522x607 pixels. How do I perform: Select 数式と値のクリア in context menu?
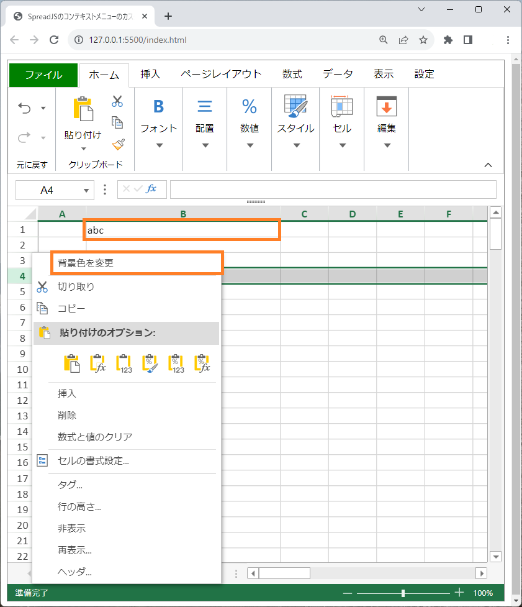point(127,437)
